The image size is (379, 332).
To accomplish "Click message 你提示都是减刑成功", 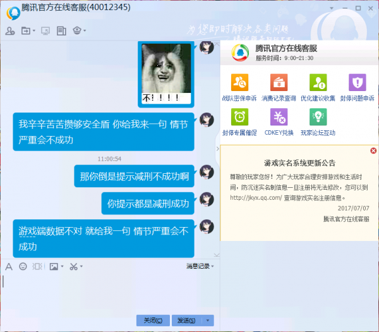I will [148, 204].
